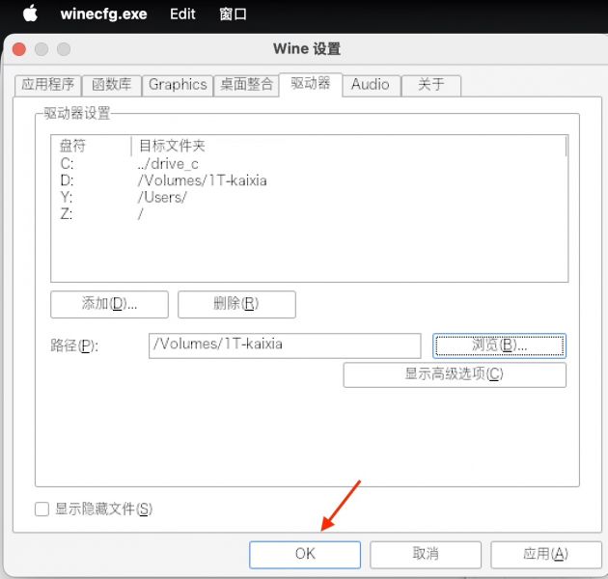Click the 取消 cancel button
Image resolution: width=608 pixels, height=579 pixels.
coord(426,554)
